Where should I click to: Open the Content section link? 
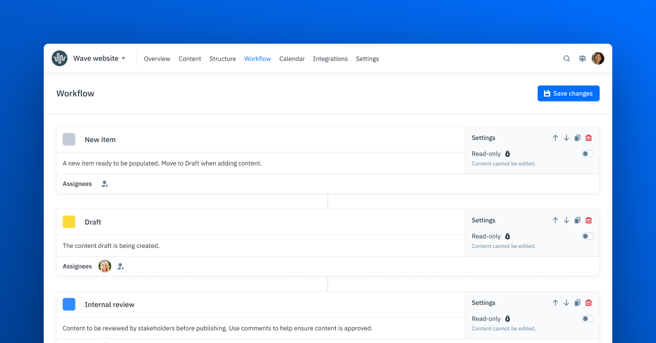190,58
